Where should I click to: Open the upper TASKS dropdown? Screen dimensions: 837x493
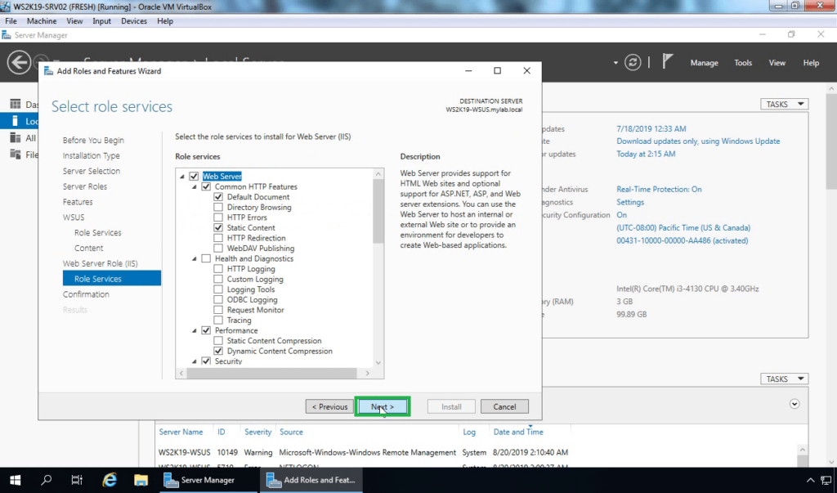pyautogui.click(x=784, y=104)
